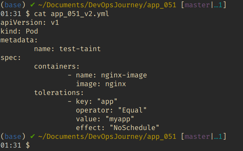Click the path '~/Documents/DevOpsJourney/app_051' in the top prompt
Viewport: 243px width, 151px height.
pyautogui.click(x=107, y=5)
